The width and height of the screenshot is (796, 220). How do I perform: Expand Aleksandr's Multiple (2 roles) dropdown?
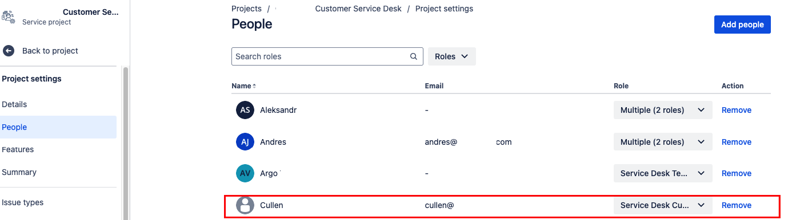tap(663, 110)
